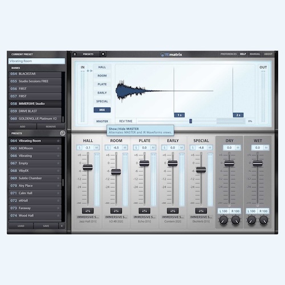Open the IR selector icon under EARLY fader

pos(173,211)
